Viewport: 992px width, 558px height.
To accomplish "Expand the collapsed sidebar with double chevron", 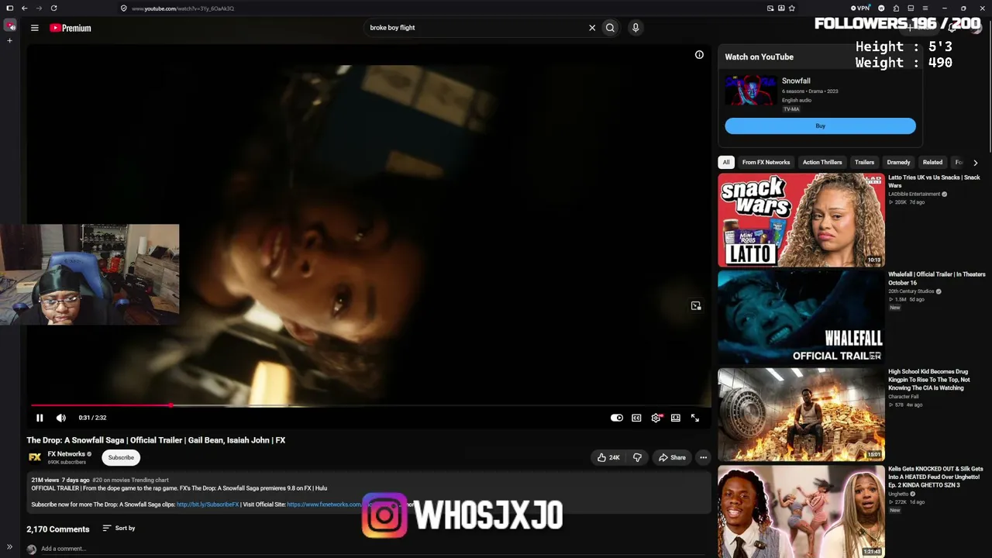I will click(x=9, y=546).
